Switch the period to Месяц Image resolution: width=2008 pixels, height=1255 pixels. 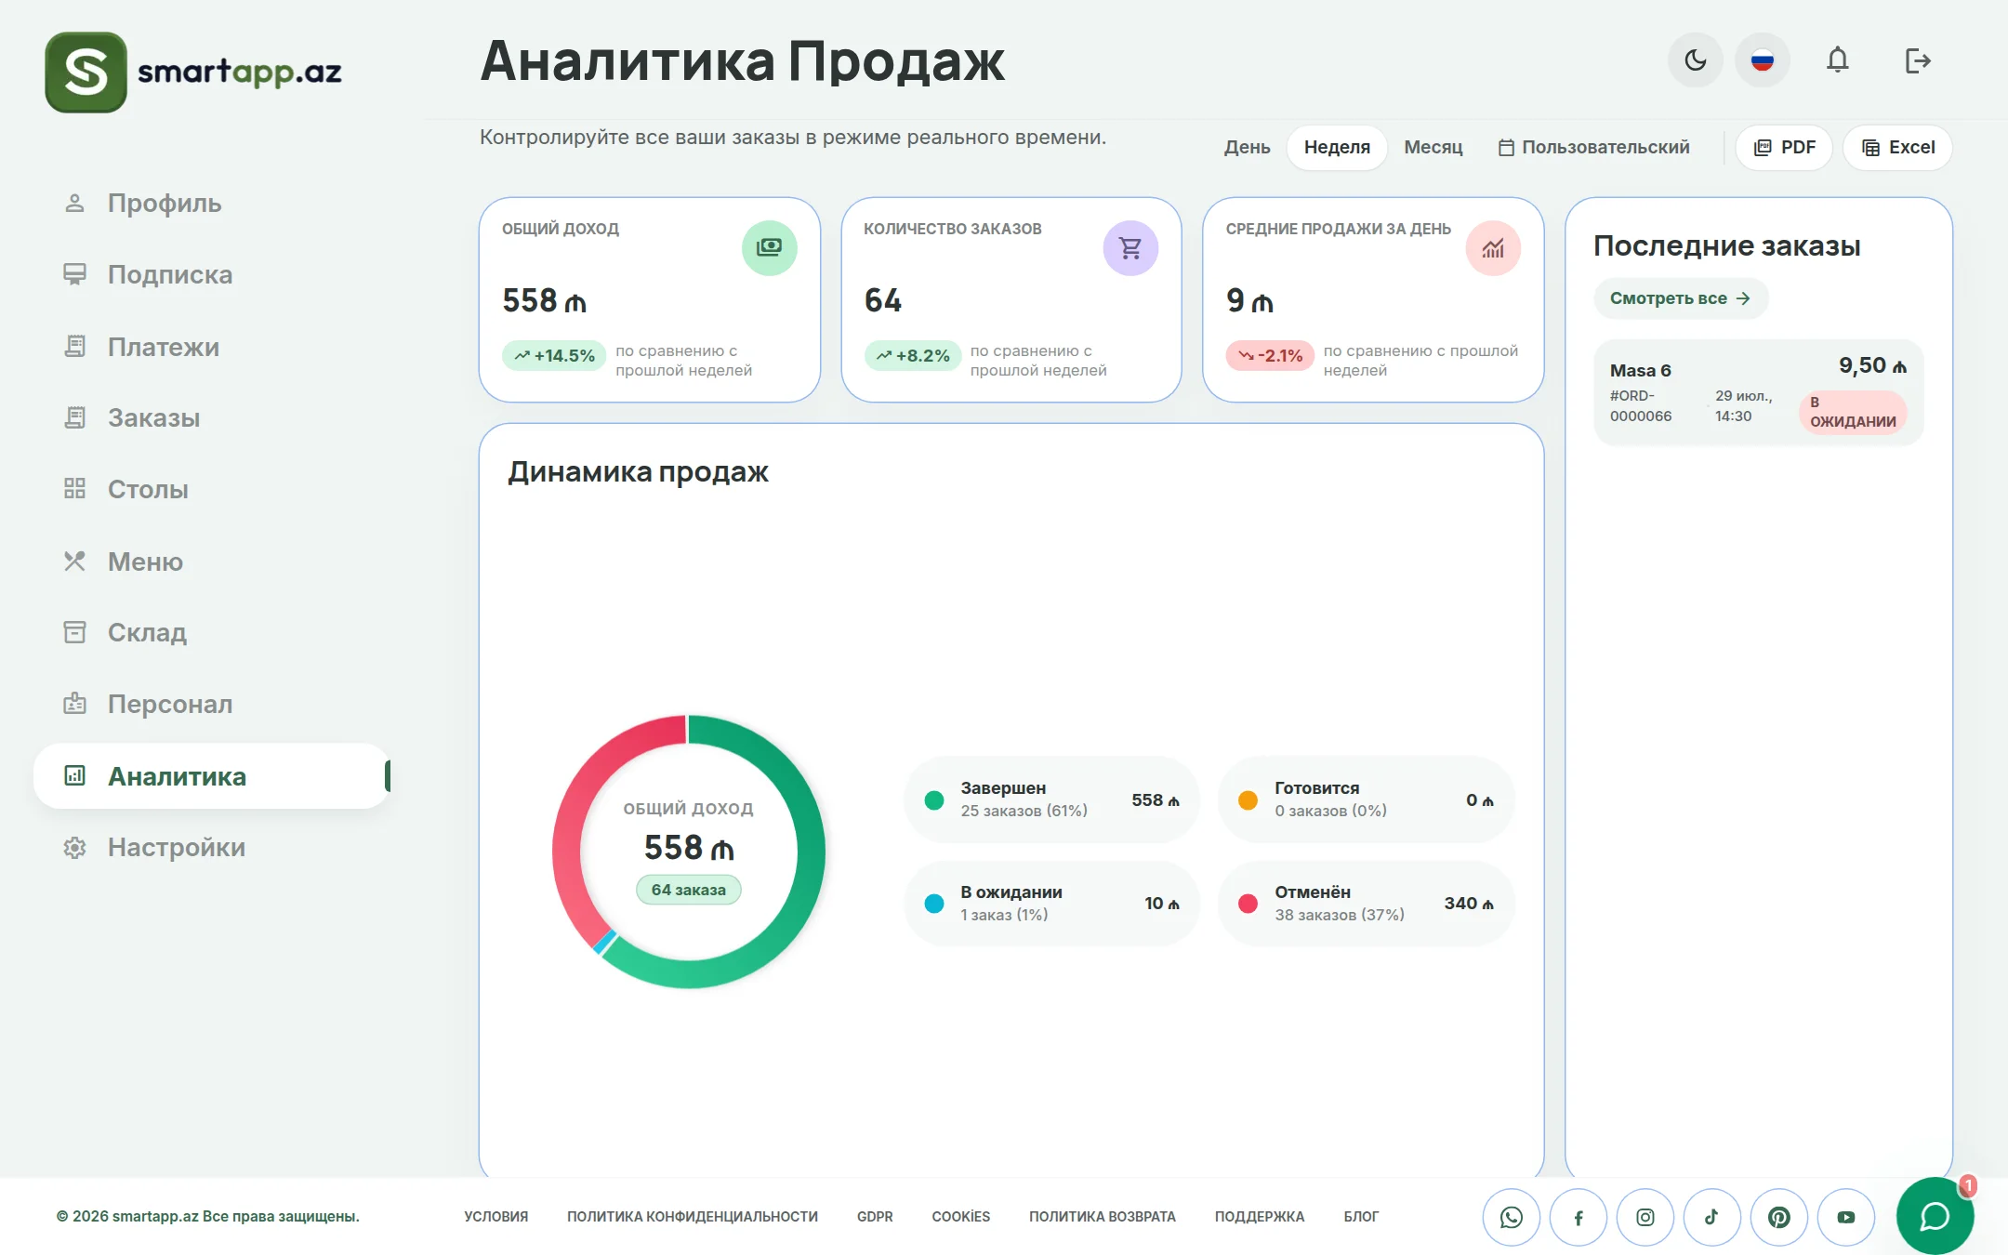tap(1433, 147)
